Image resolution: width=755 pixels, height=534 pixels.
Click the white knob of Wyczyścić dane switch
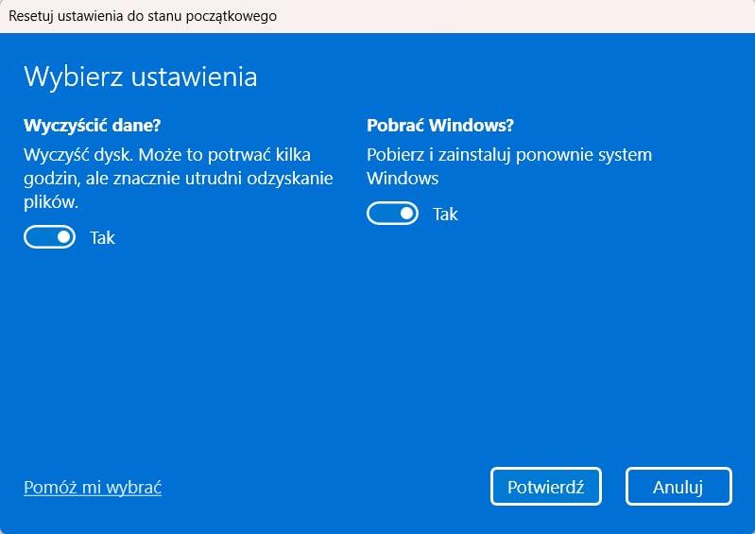click(x=64, y=237)
